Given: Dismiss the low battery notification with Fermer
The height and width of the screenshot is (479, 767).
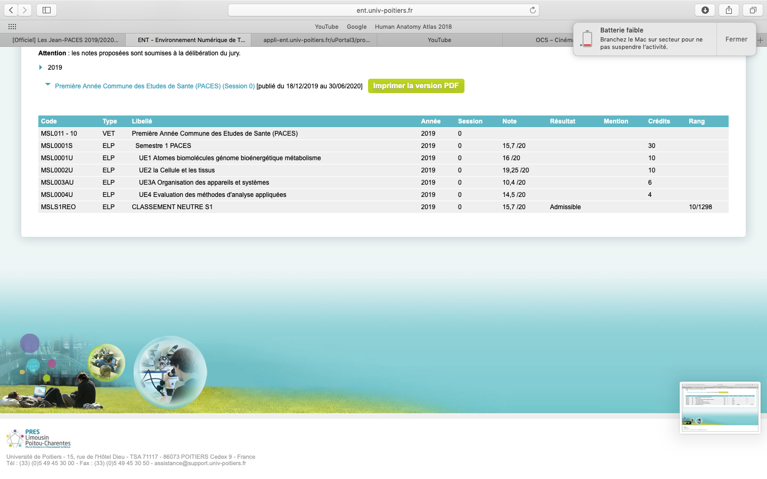Looking at the screenshot, I should 736,39.
